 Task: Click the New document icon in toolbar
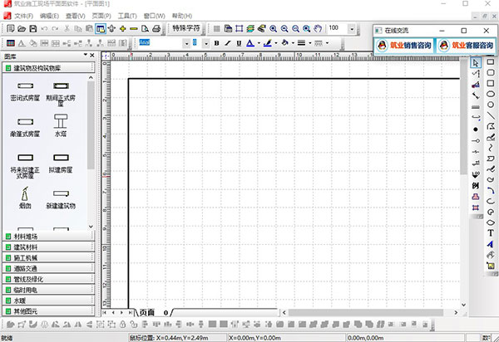pos(11,28)
